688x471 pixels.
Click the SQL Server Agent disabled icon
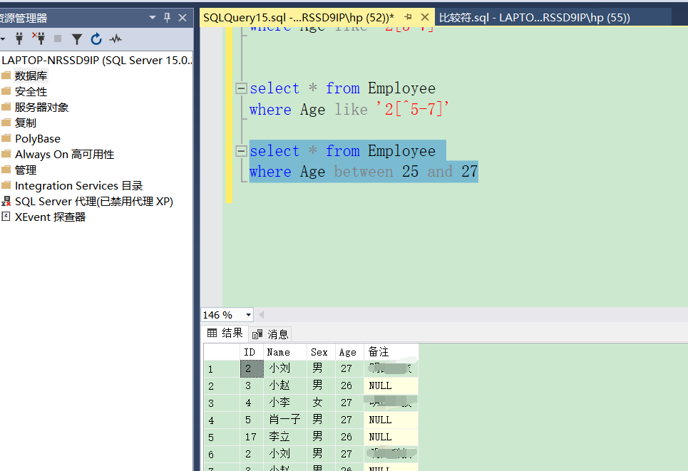(6, 201)
